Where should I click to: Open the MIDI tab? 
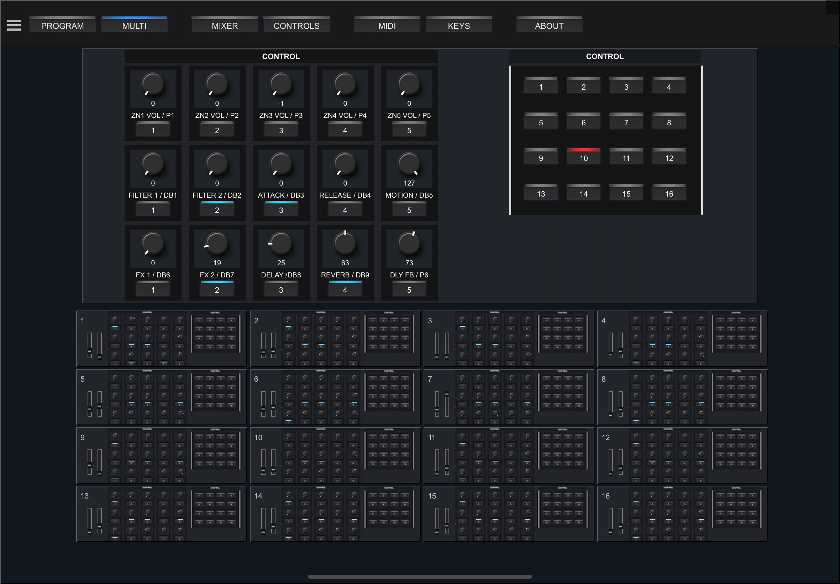point(387,26)
